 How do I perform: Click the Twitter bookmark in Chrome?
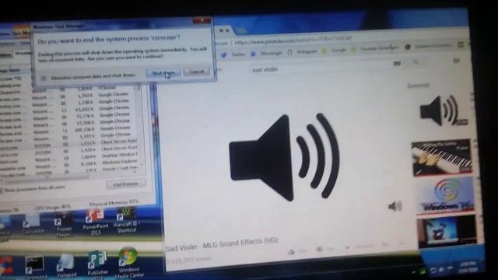(x=233, y=54)
